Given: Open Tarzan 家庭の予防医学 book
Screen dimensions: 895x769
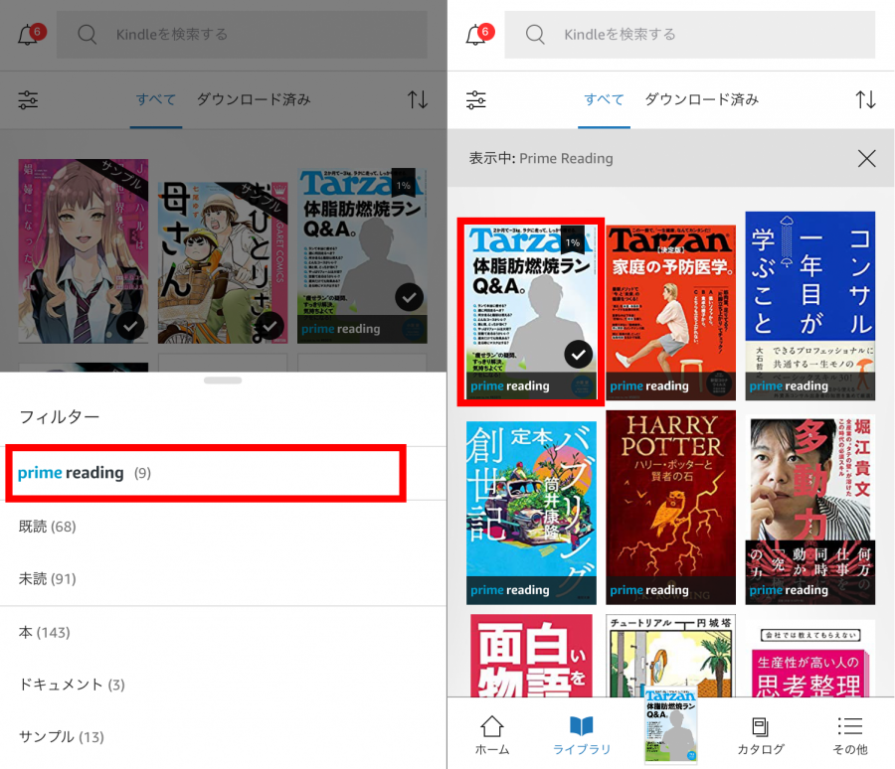Looking at the screenshot, I should (x=670, y=313).
